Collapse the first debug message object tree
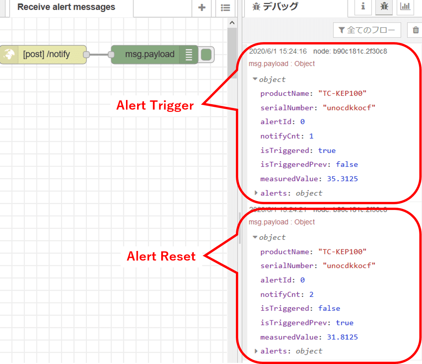Screen dimensions: 422x364 coord(255,79)
